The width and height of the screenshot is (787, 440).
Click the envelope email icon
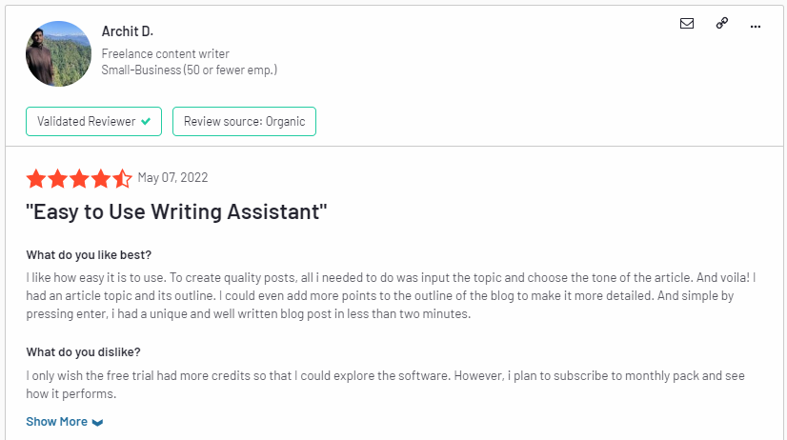pyautogui.click(x=687, y=24)
